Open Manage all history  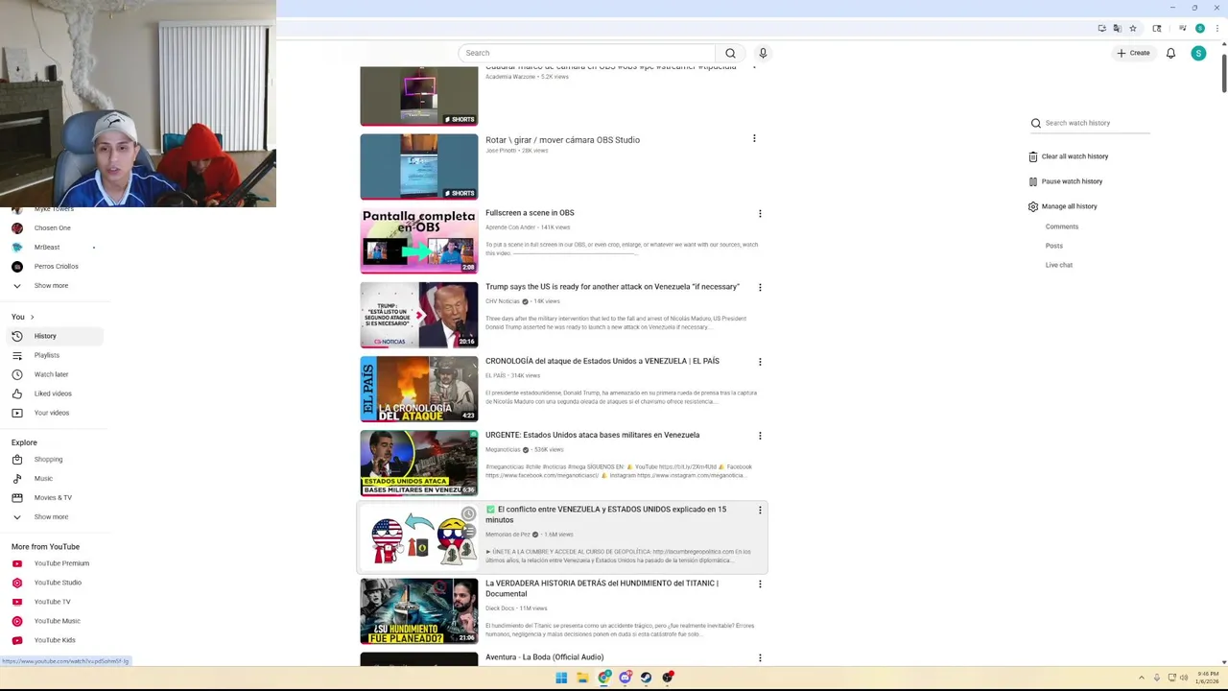click(1062, 206)
